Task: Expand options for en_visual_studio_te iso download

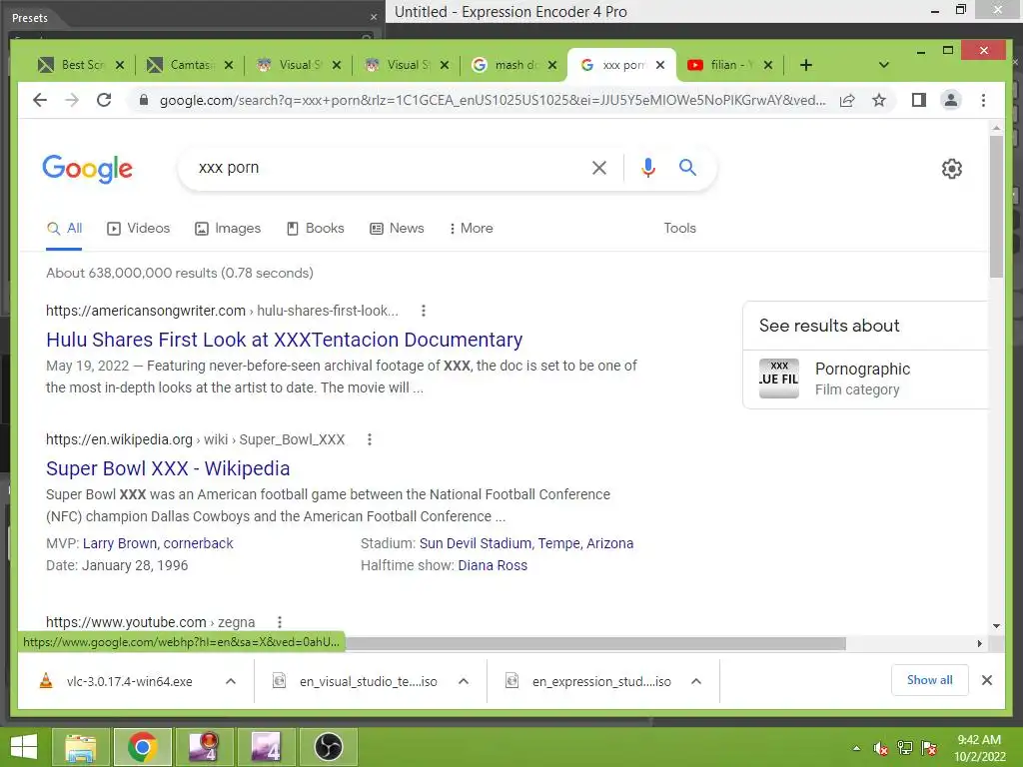Action: [x=464, y=681]
